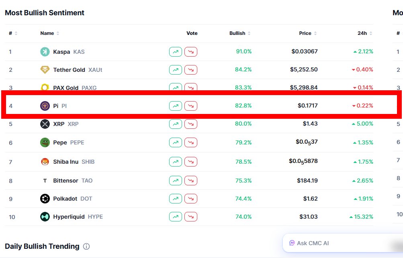Click the Tether Gold coin logo
The width and height of the screenshot is (403, 258).
click(x=45, y=70)
